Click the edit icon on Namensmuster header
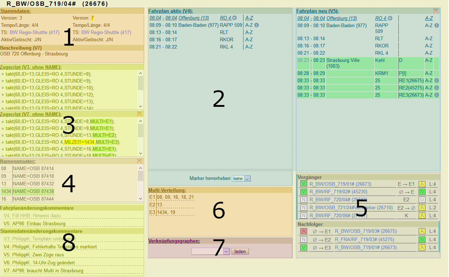The height and width of the screenshot is (277, 449). pos(140,161)
